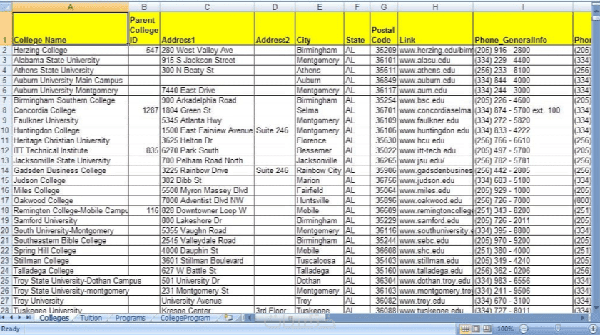The height and width of the screenshot is (335, 600).
Task: Select cell (334) 874 - 5700 ext. 100
Action: click(x=523, y=110)
